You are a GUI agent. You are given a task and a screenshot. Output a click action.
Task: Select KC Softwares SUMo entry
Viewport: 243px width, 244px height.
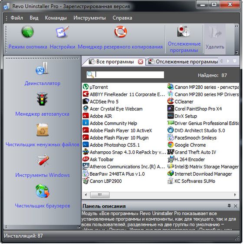[191, 181]
